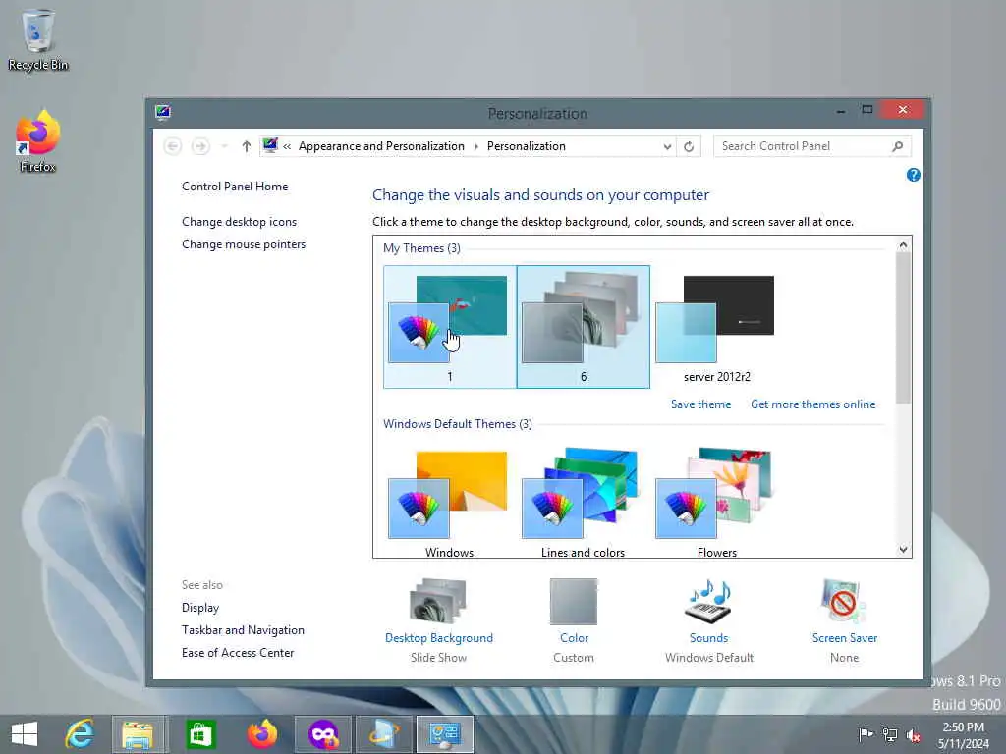Go back with the Back arrow
Image resolution: width=1006 pixels, height=754 pixels.
tap(173, 146)
